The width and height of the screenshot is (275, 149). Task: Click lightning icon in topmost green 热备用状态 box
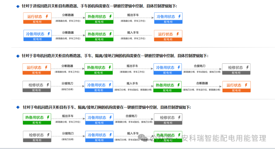110,16
